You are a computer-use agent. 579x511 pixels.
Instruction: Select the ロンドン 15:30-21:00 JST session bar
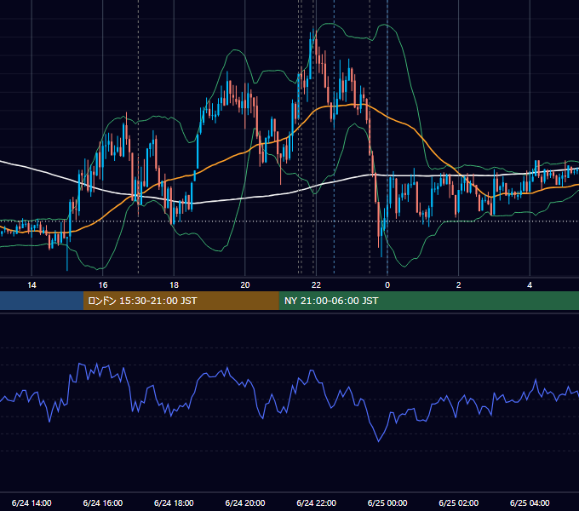click(x=181, y=301)
